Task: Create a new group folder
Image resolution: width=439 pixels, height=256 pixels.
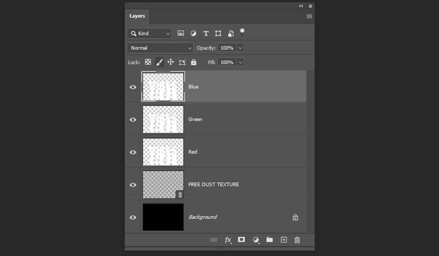Action: [x=269, y=239]
